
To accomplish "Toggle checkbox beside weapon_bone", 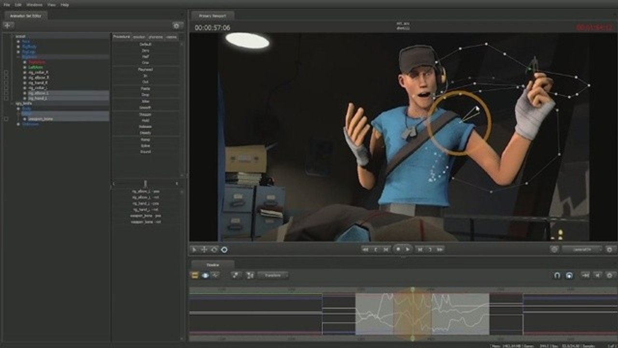I will click(x=6, y=119).
